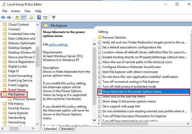Click the Export List toolbar icon
Image resolution: width=192 pixels, height=134 pixels.
click(x=31, y=18)
